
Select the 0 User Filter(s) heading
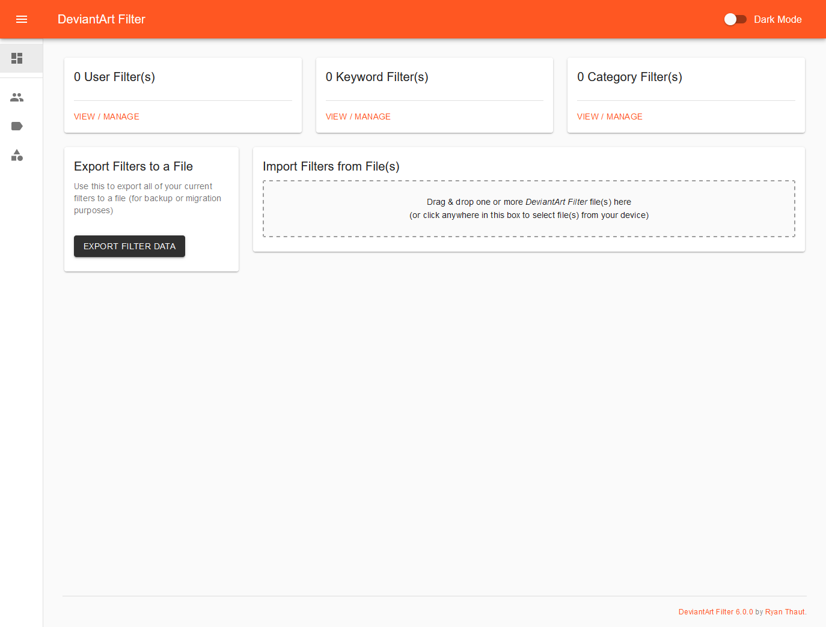pyautogui.click(x=114, y=77)
